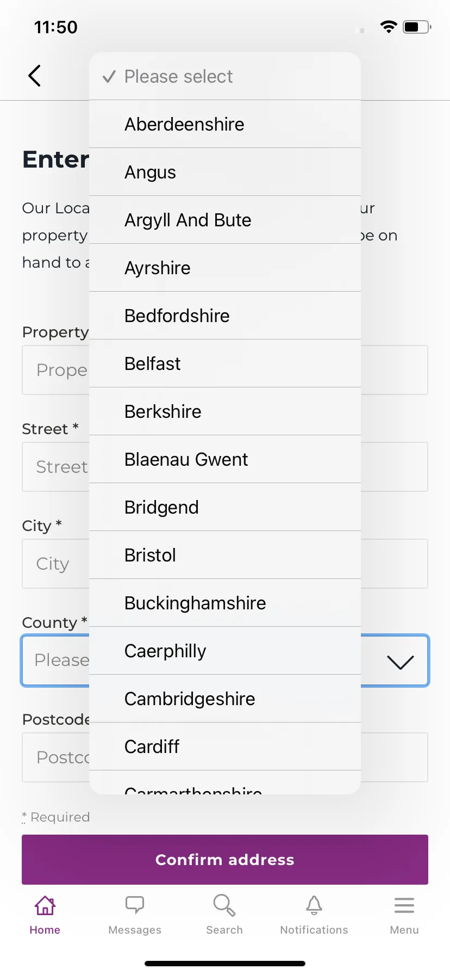Screen dimensions: 450x975
Task: Click the Confirm address button
Action: pos(225,860)
